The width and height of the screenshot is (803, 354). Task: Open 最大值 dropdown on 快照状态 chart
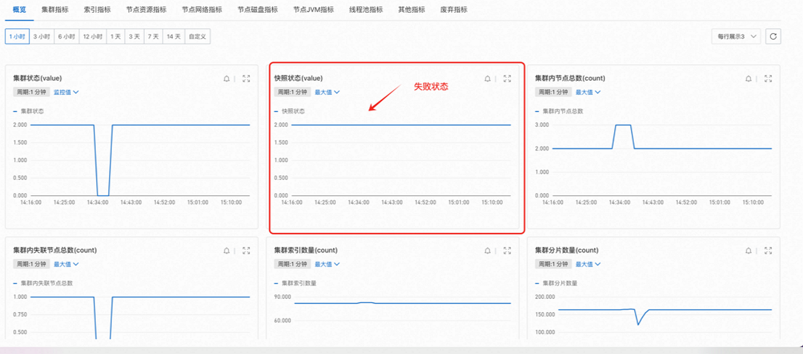[327, 92]
